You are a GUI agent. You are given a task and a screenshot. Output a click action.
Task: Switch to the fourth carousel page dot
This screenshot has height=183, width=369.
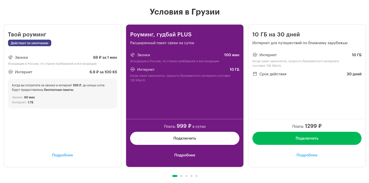coord(191,176)
